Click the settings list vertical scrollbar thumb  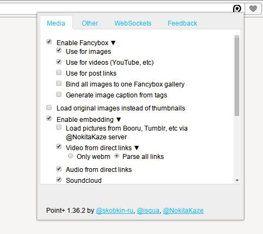click(x=237, y=75)
